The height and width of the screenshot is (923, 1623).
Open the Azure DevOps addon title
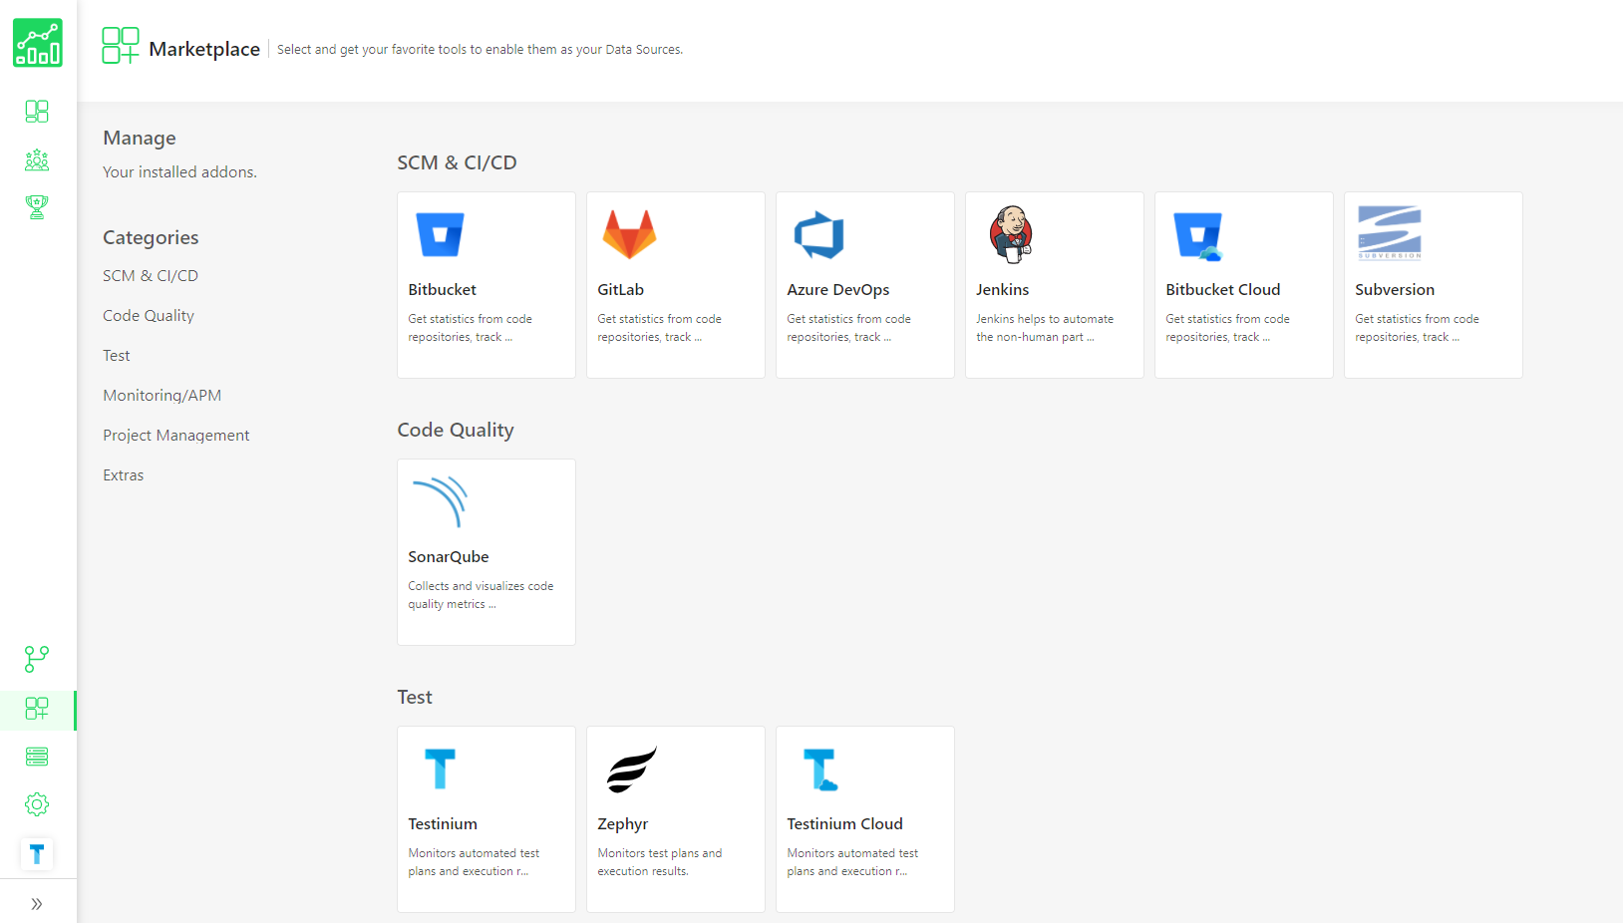tap(838, 289)
